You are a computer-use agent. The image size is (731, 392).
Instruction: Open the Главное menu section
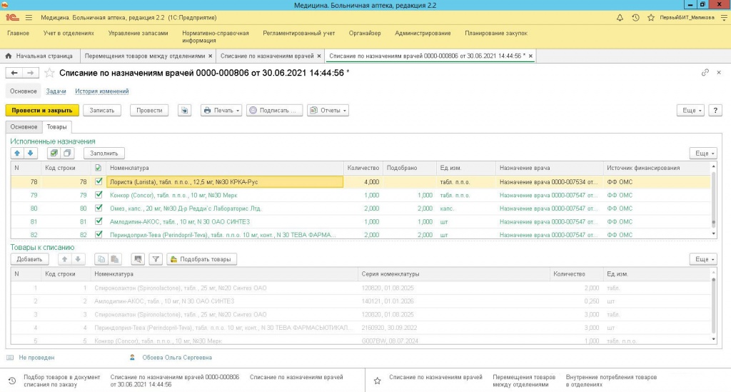(x=18, y=33)
